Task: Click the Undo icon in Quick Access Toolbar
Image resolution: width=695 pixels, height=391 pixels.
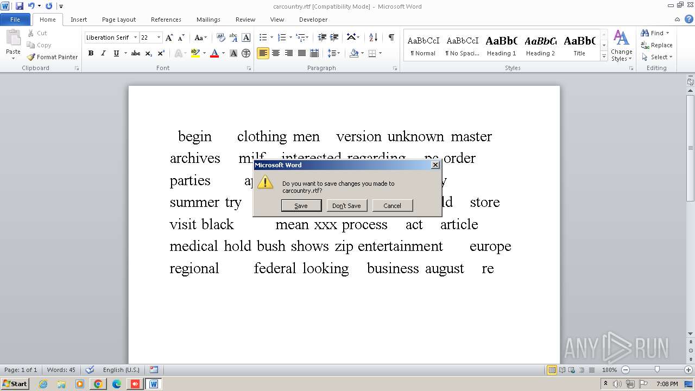Action: coord(31,6)
